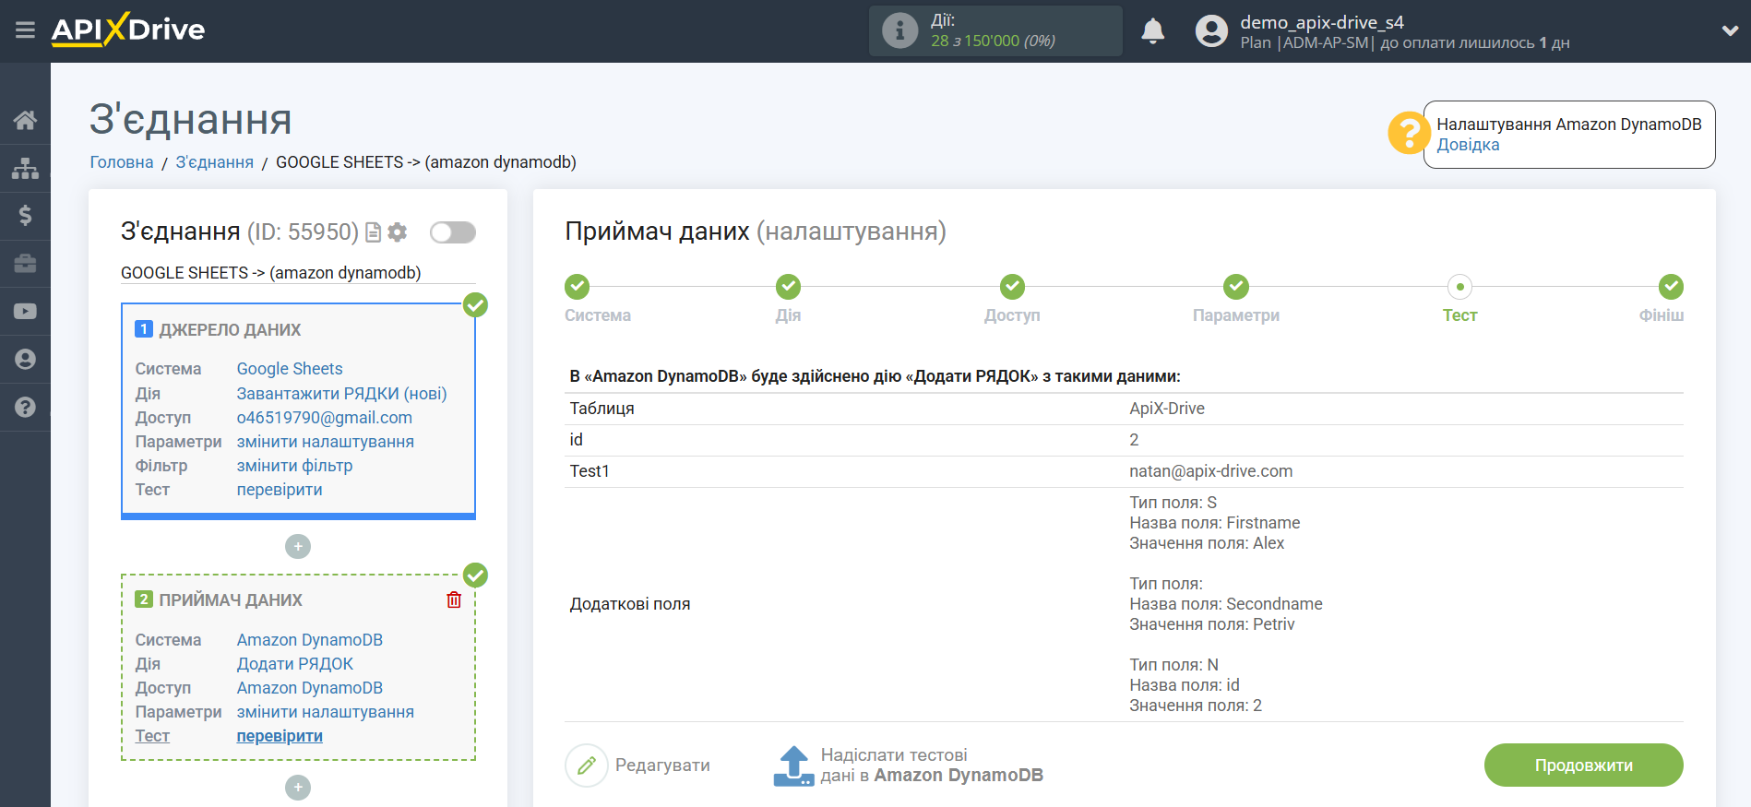Open connection settings gear icon
1751x807 pixels.
(398, 232)
